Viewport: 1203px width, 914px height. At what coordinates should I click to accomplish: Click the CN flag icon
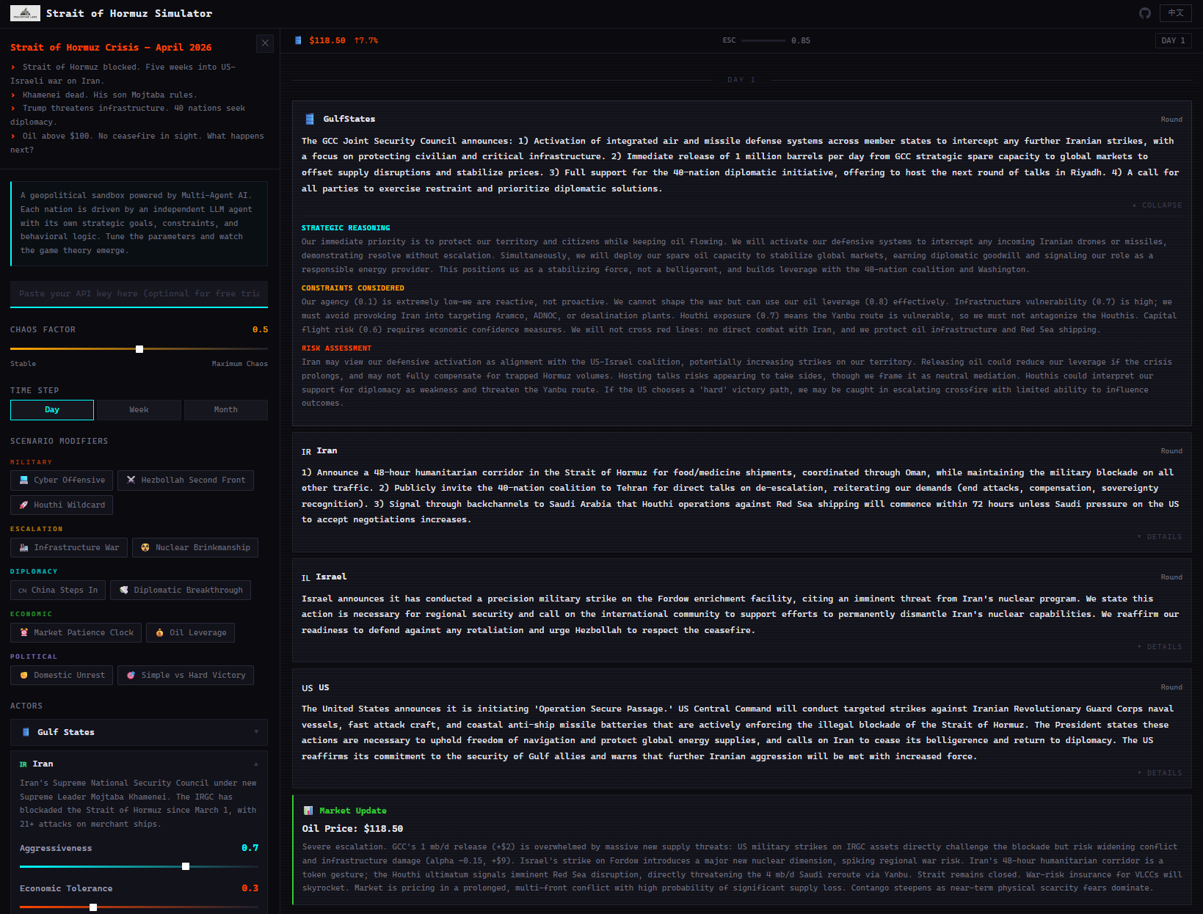point(23,591)
